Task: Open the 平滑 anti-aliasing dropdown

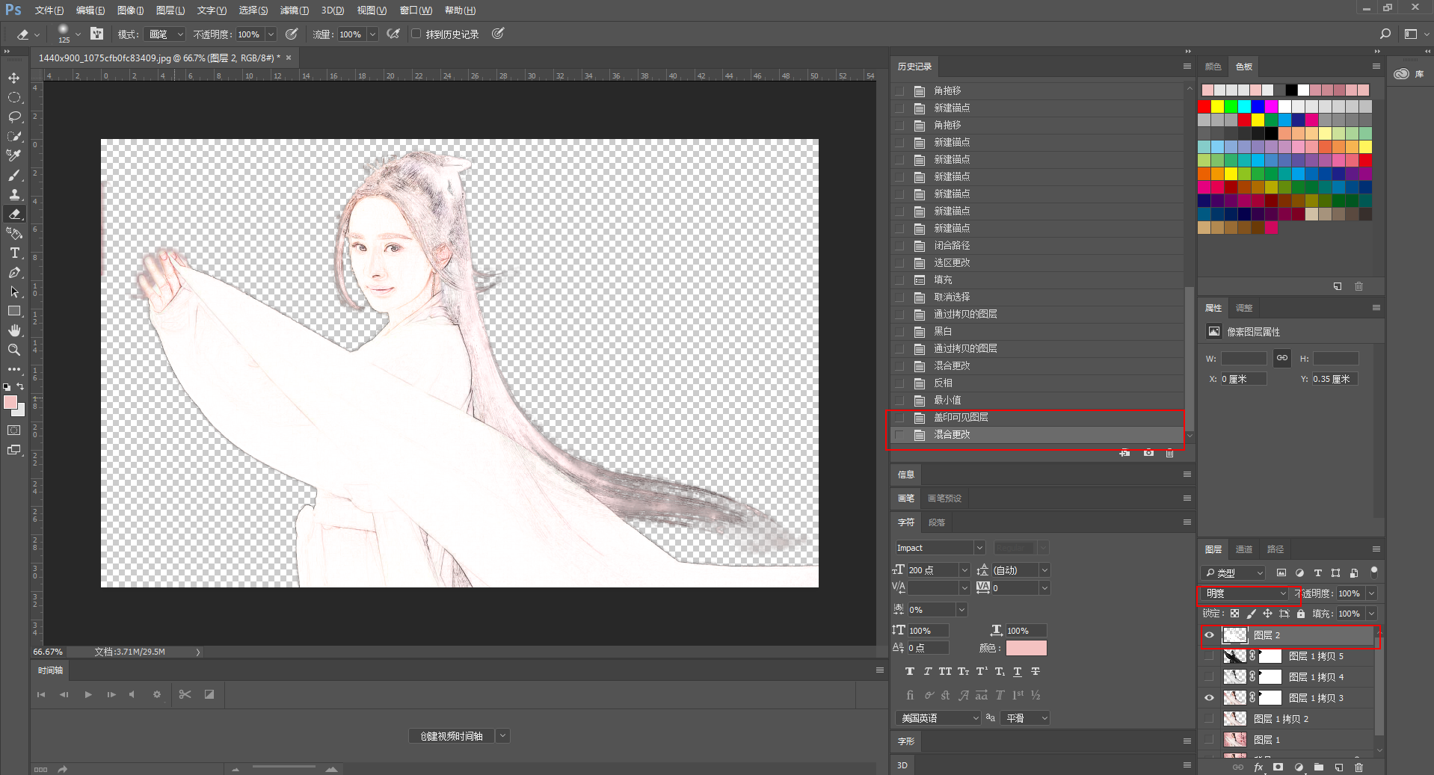Action: coord(1026,718)
